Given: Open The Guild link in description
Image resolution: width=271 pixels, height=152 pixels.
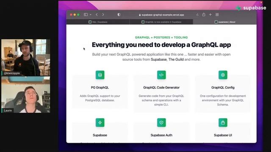Looking at the screenshot, I should (x=176, y=60).
